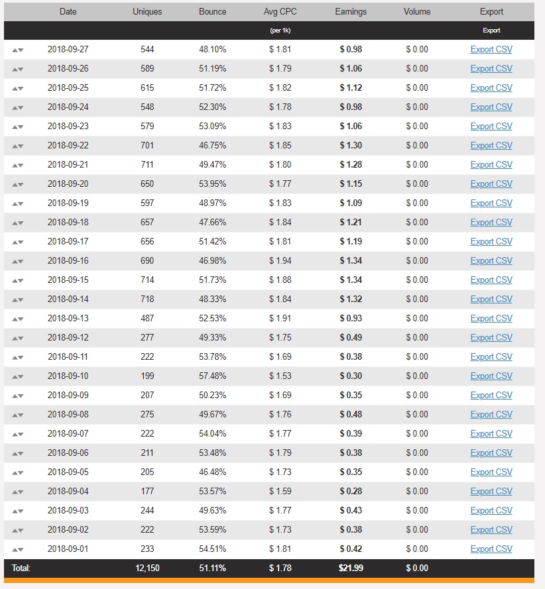Click the Earnings column header
Viewport: 545px width, 589px height.
pos(351,11)
